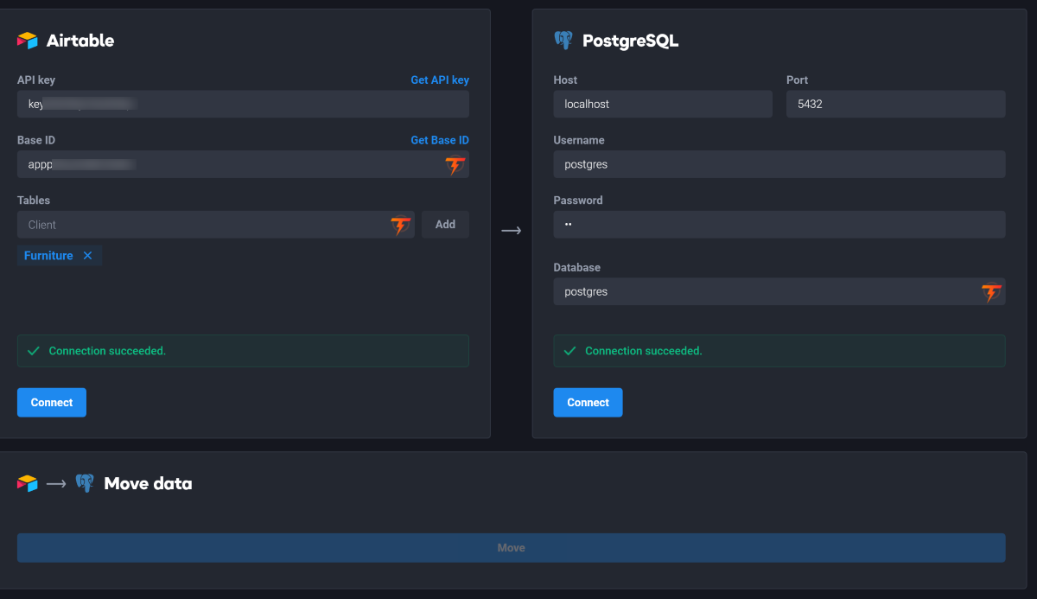This screenshot has height=599, width=1037.
Task: Focus the Tables input with Client placeholder
Action: pos(216,225)
